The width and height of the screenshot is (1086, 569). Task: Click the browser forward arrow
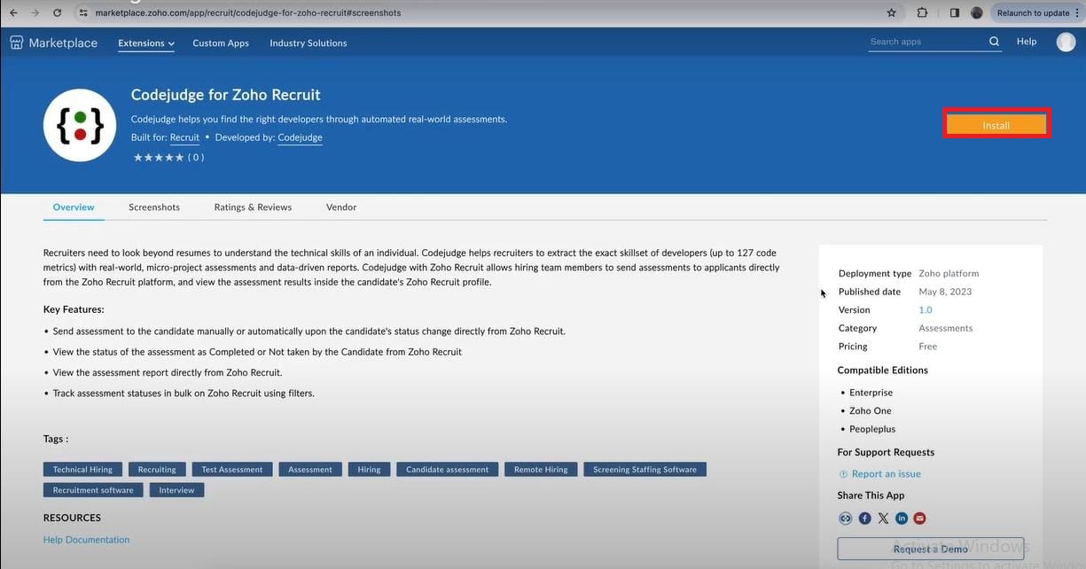[x=35, y=13]
